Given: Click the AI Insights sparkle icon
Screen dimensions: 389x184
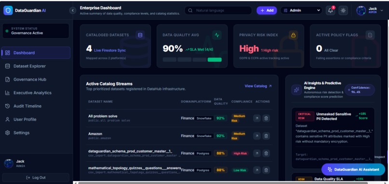Looking at the screenshot, I should [296, 90].
